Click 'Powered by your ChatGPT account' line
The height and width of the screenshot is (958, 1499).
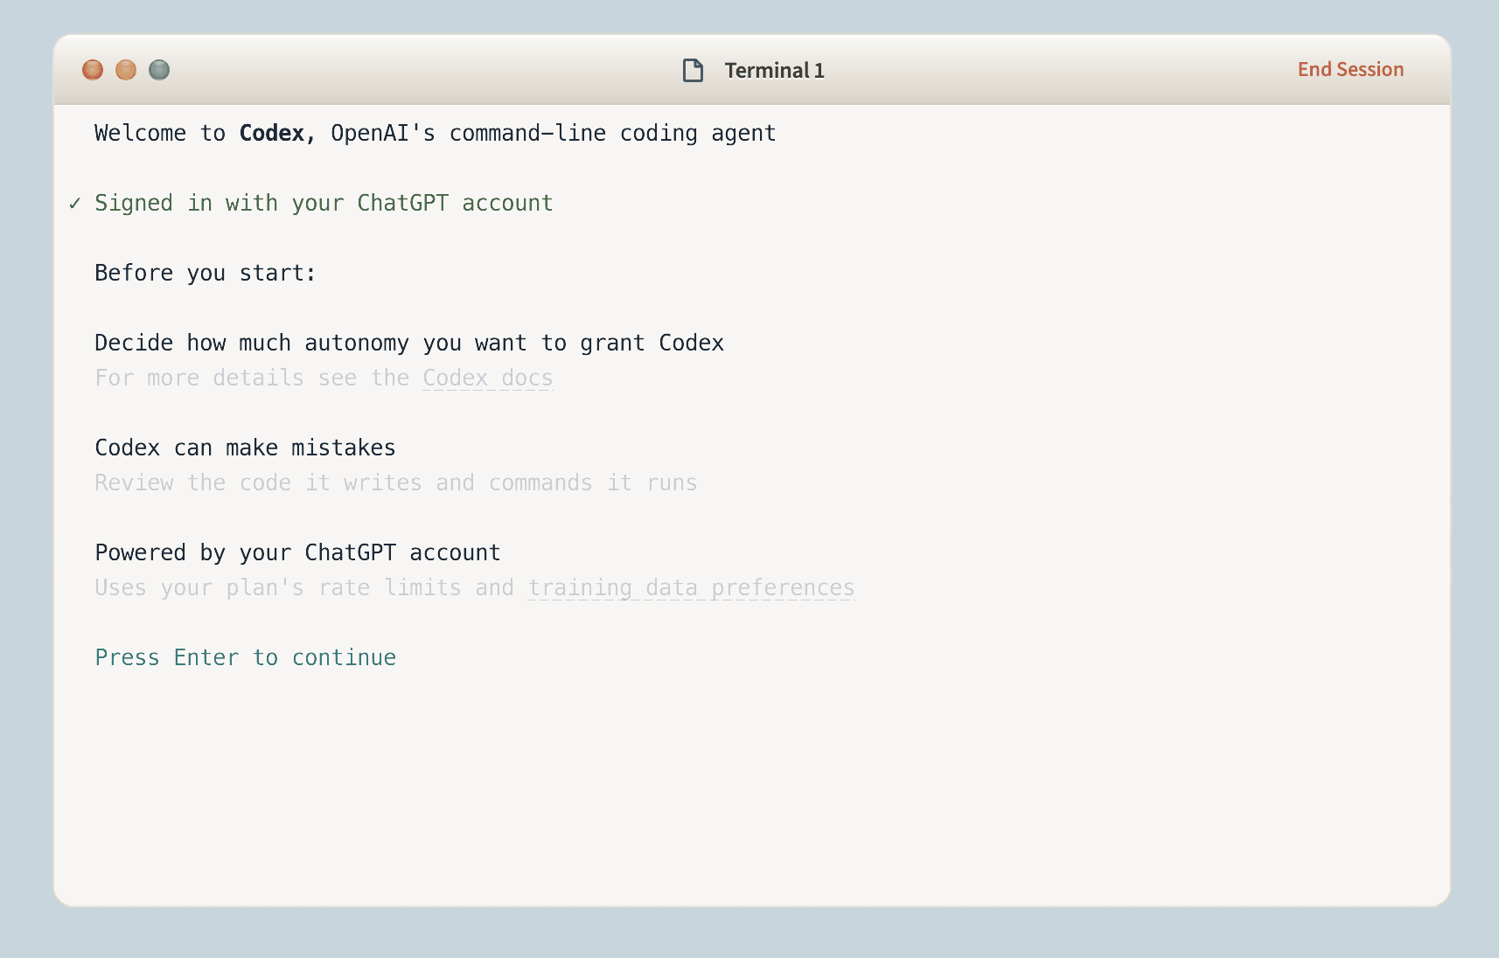pyautogui.click(x=297, y=552)
